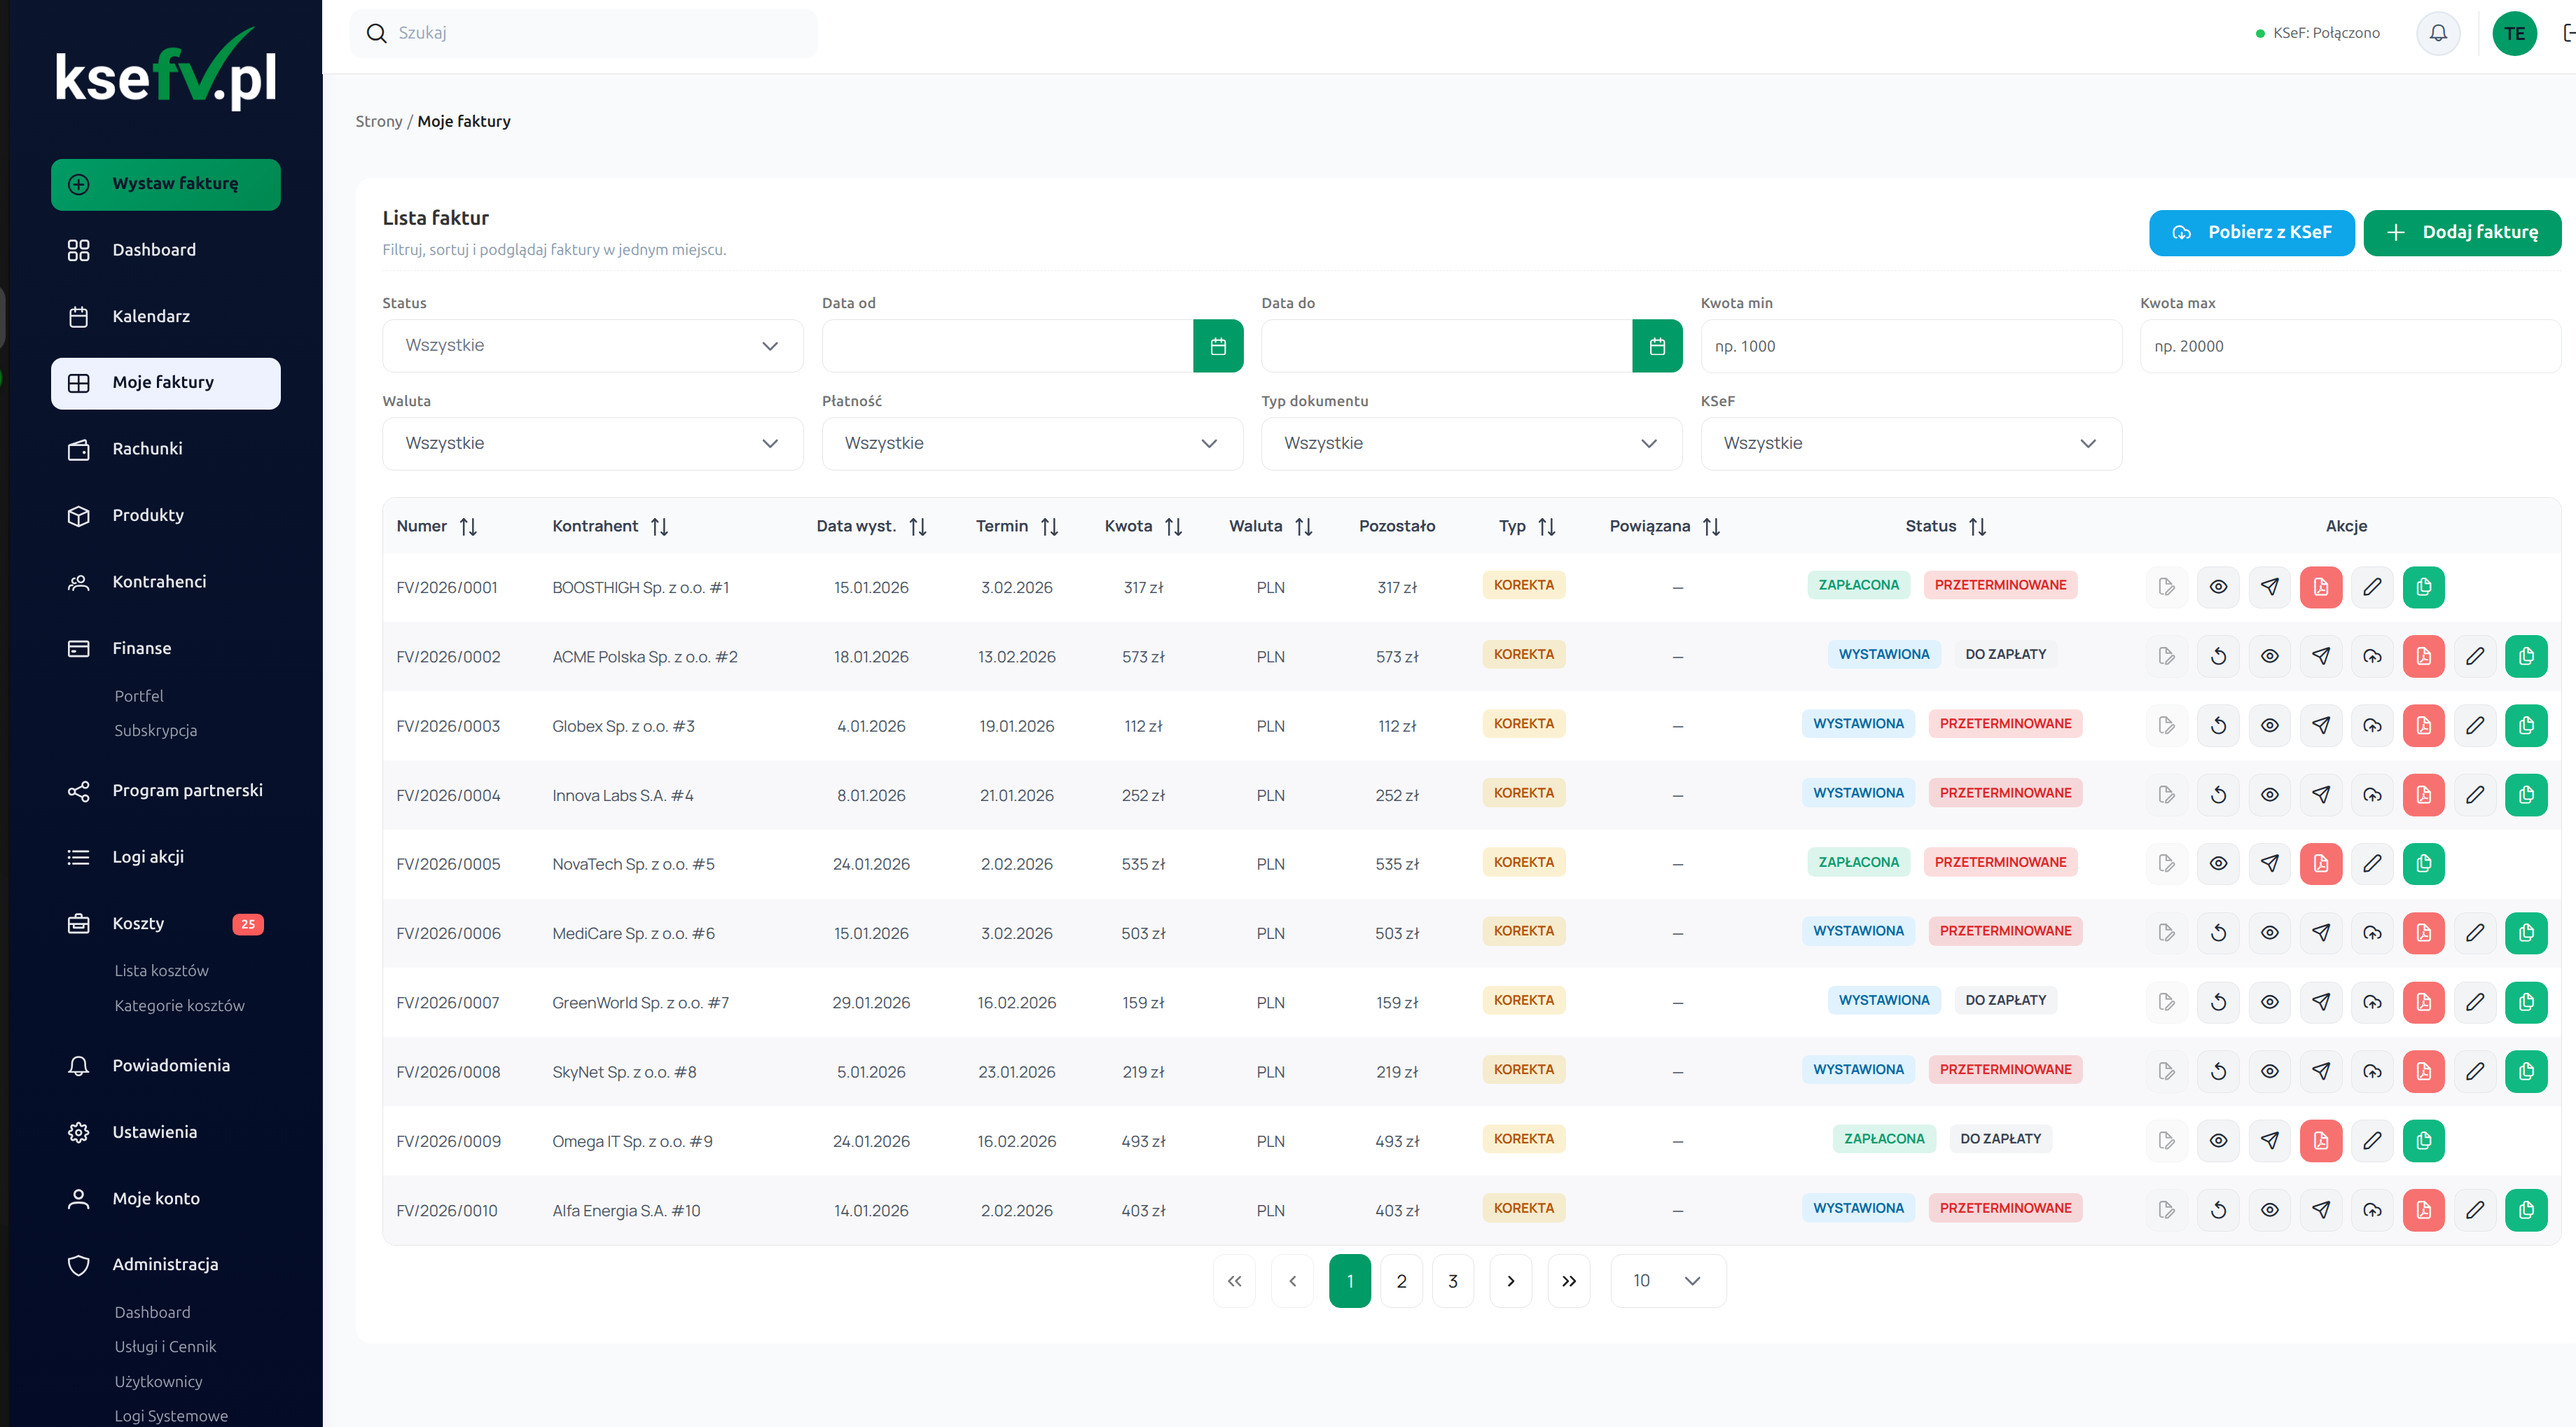This screenshot has width=2576, height=1427.
Task: Open Data od calendar picker
Action: (x=1217, y=346)
